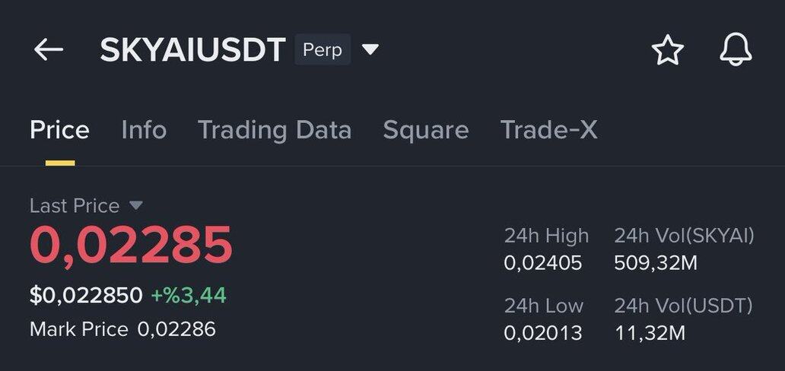785x371 pixels.
Task: Tap the large red 0,02285 price
Action: [131, 245]
